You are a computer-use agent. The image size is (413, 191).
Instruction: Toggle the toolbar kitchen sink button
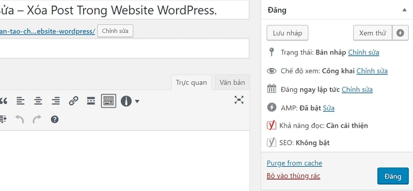pyautogui.click(x=108, y=101)
